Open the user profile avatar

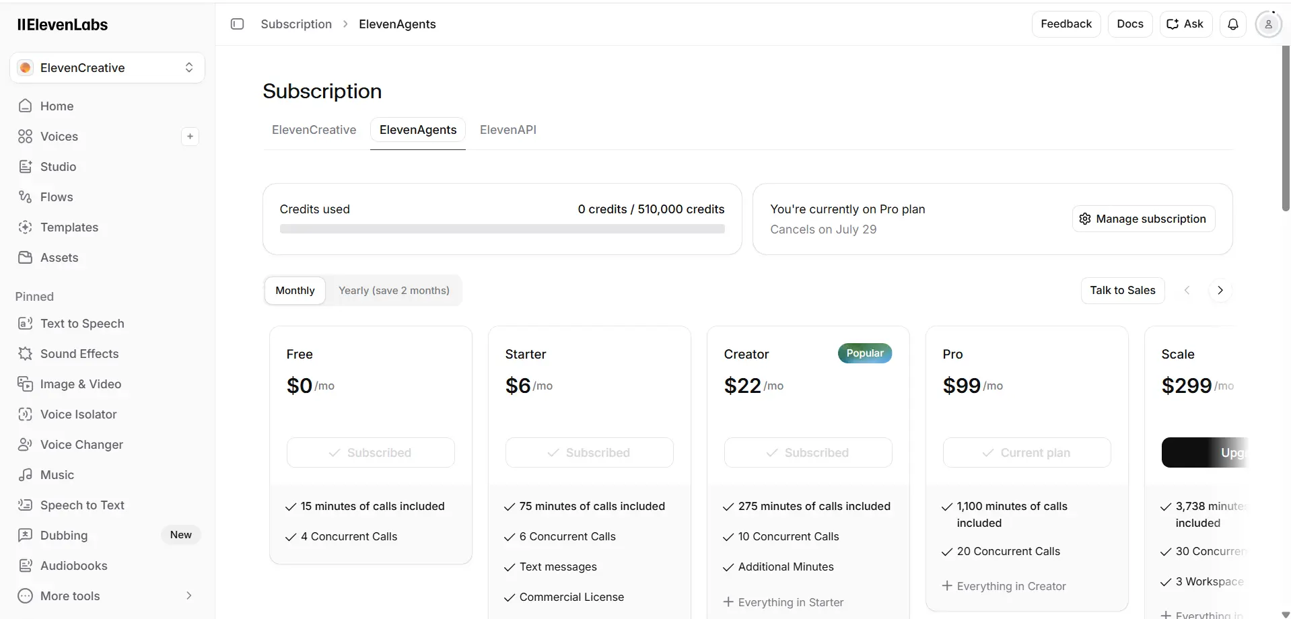click(x=1268, y=24)
